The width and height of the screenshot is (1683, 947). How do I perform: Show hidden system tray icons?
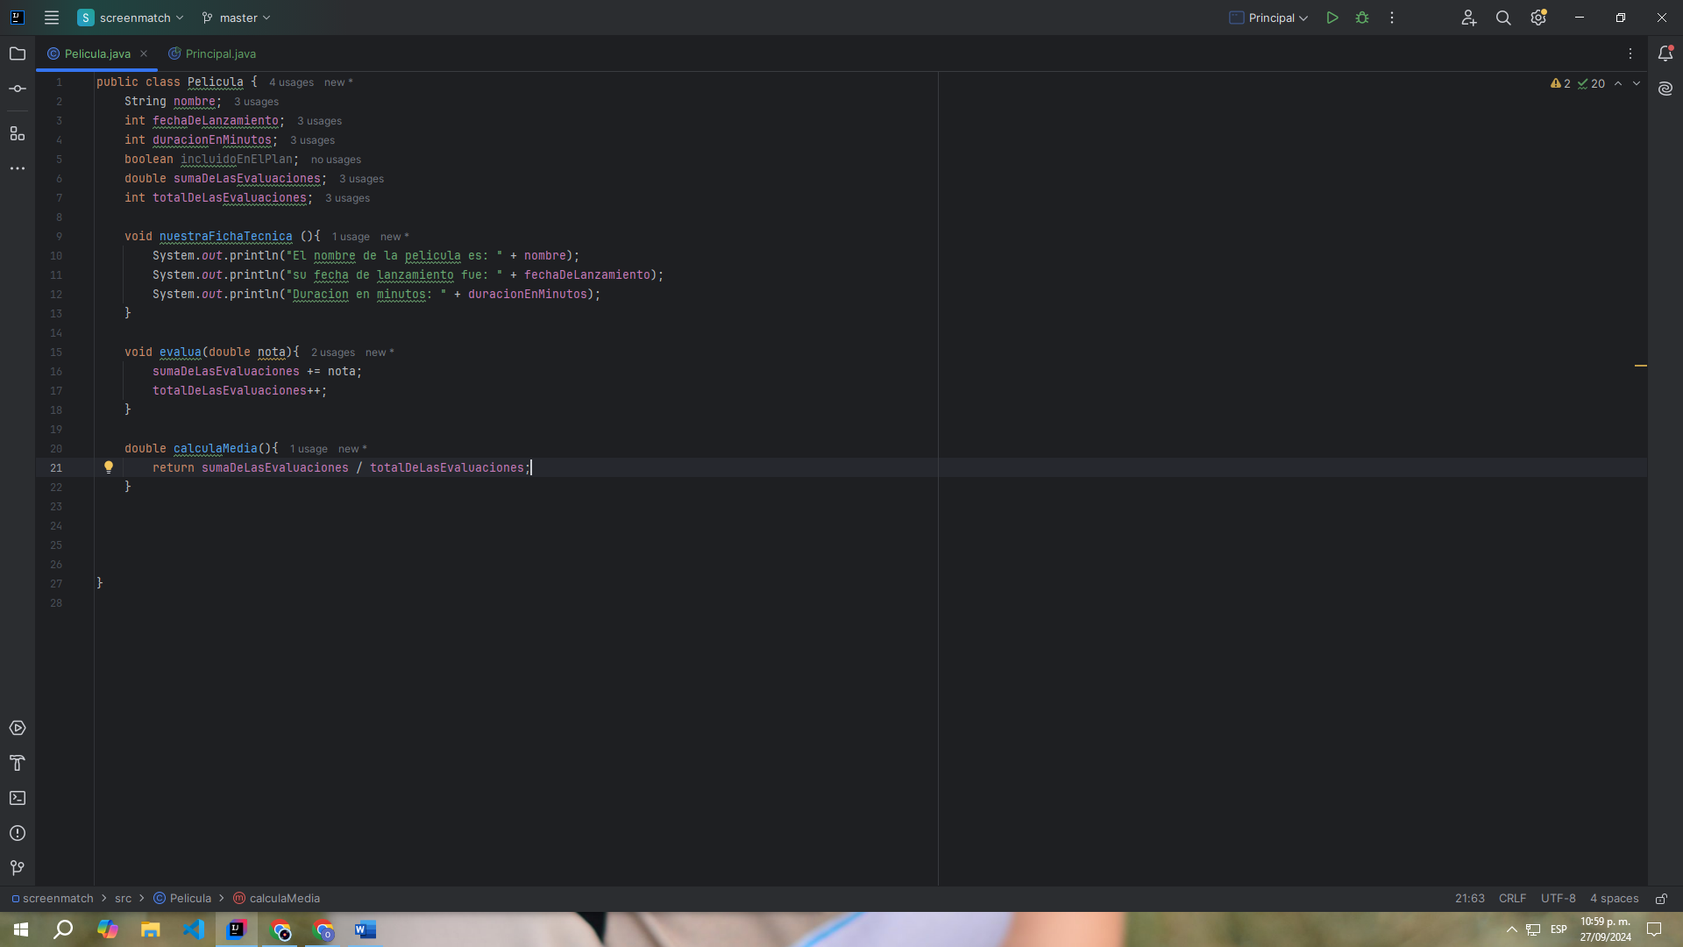(x=1511, y=929)
